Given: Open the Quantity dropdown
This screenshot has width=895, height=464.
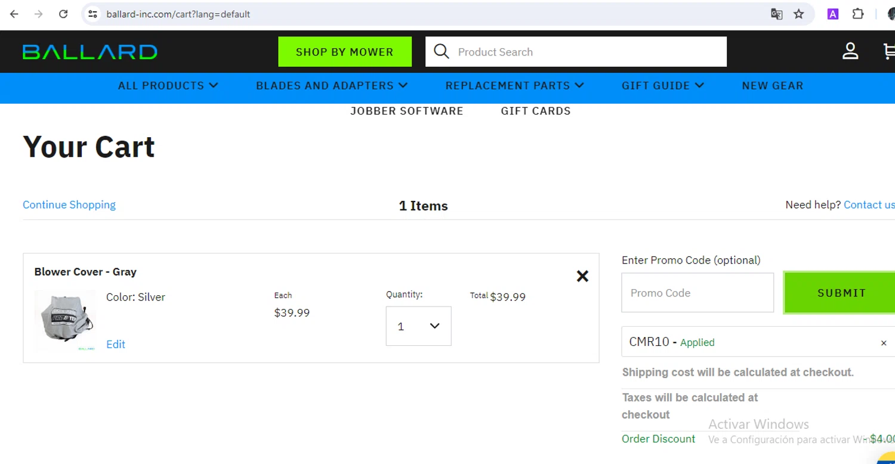Looking at the screenshot, I should tap(418, 326).
